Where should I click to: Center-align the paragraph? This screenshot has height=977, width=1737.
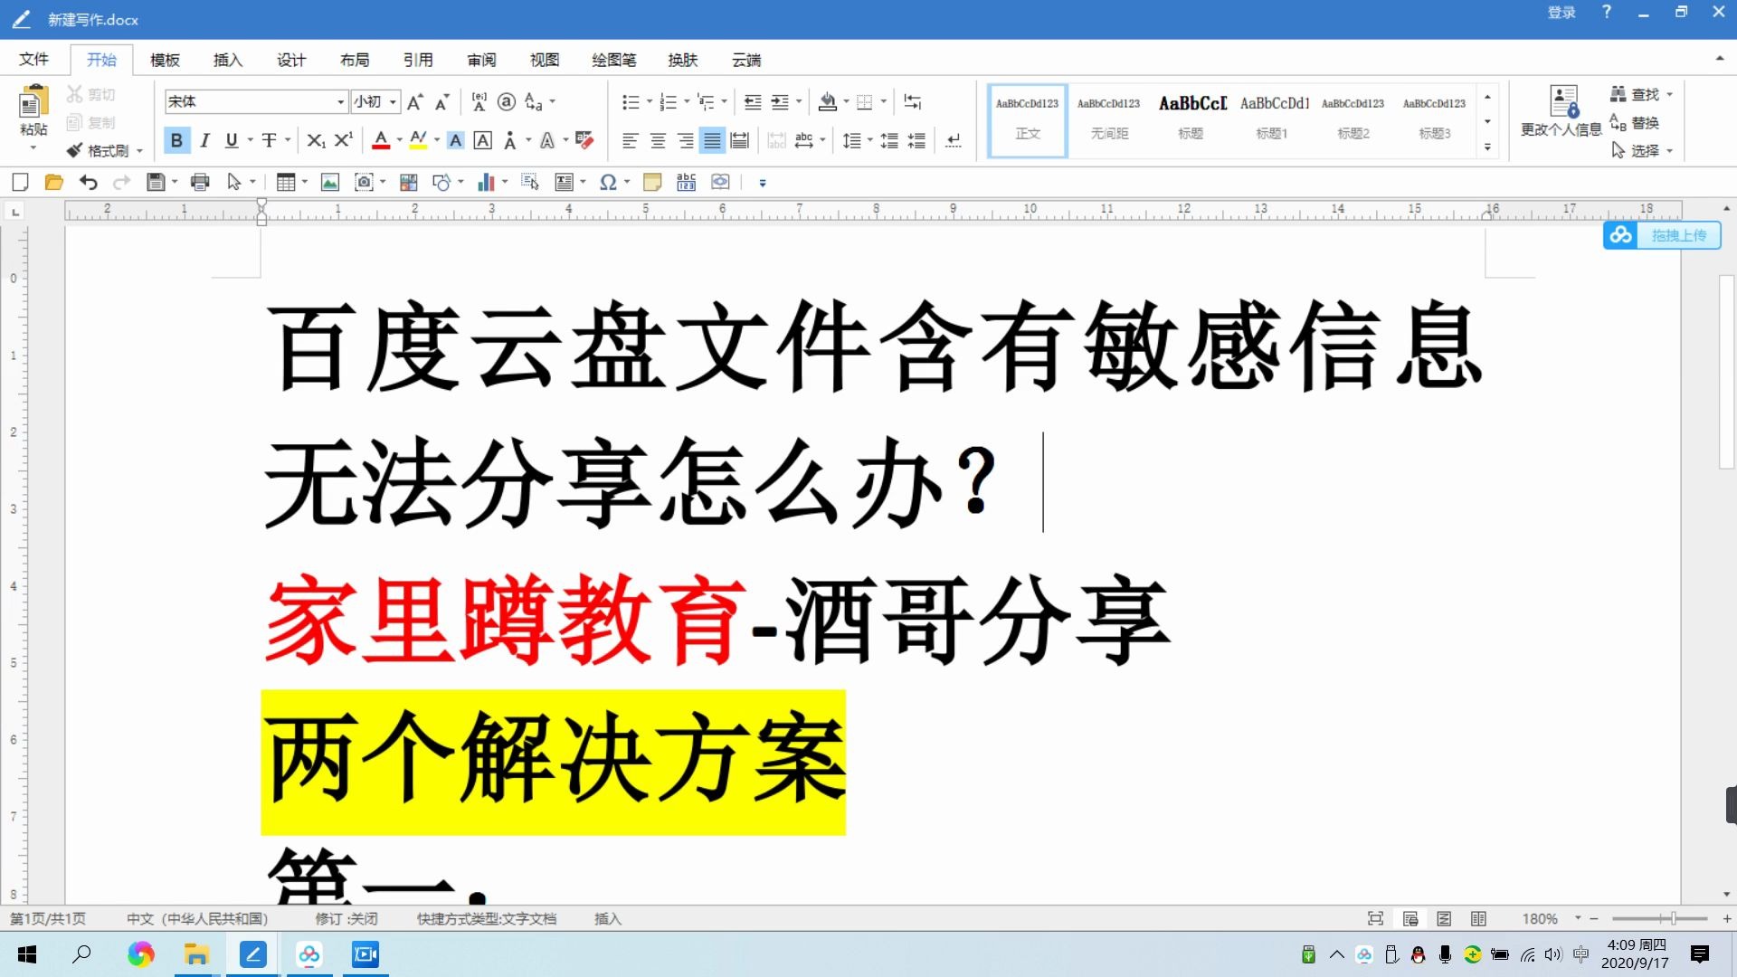(x=658, y=140)
